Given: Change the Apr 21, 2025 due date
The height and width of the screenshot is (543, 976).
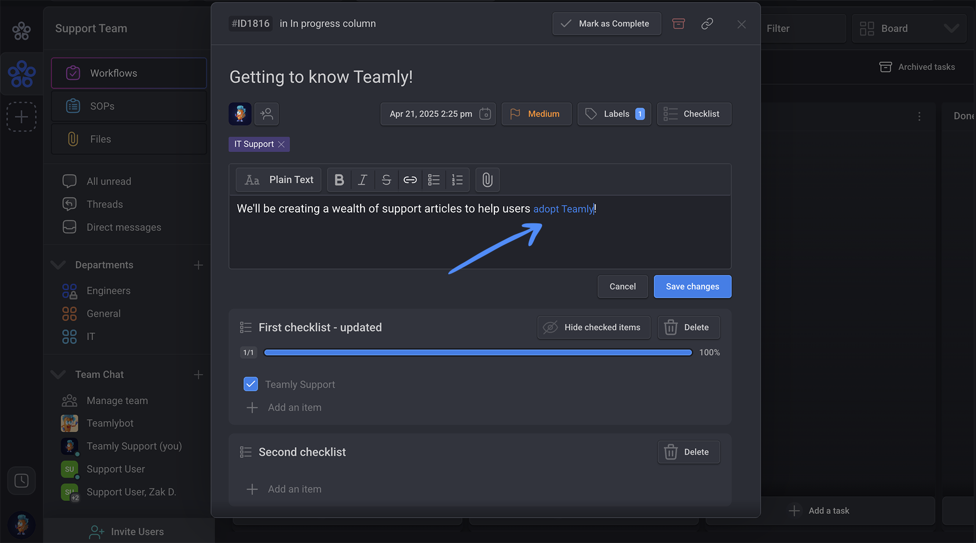Looking at the screenshot, I should click(438, 114).
